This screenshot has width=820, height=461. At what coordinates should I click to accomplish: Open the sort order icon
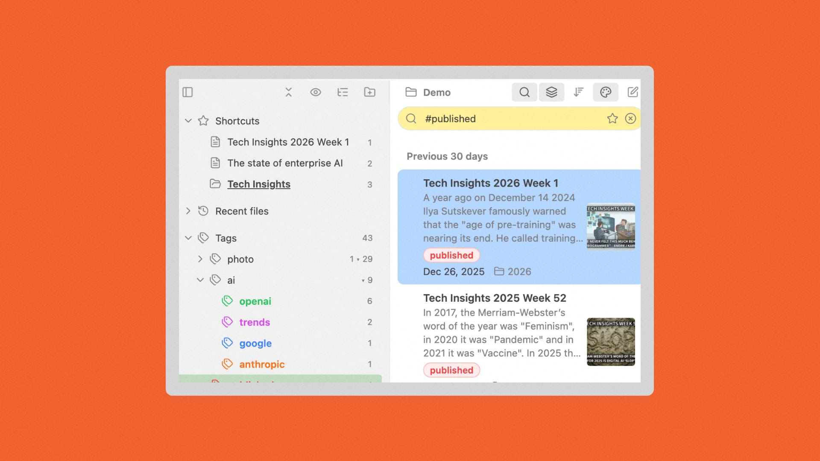579,92
